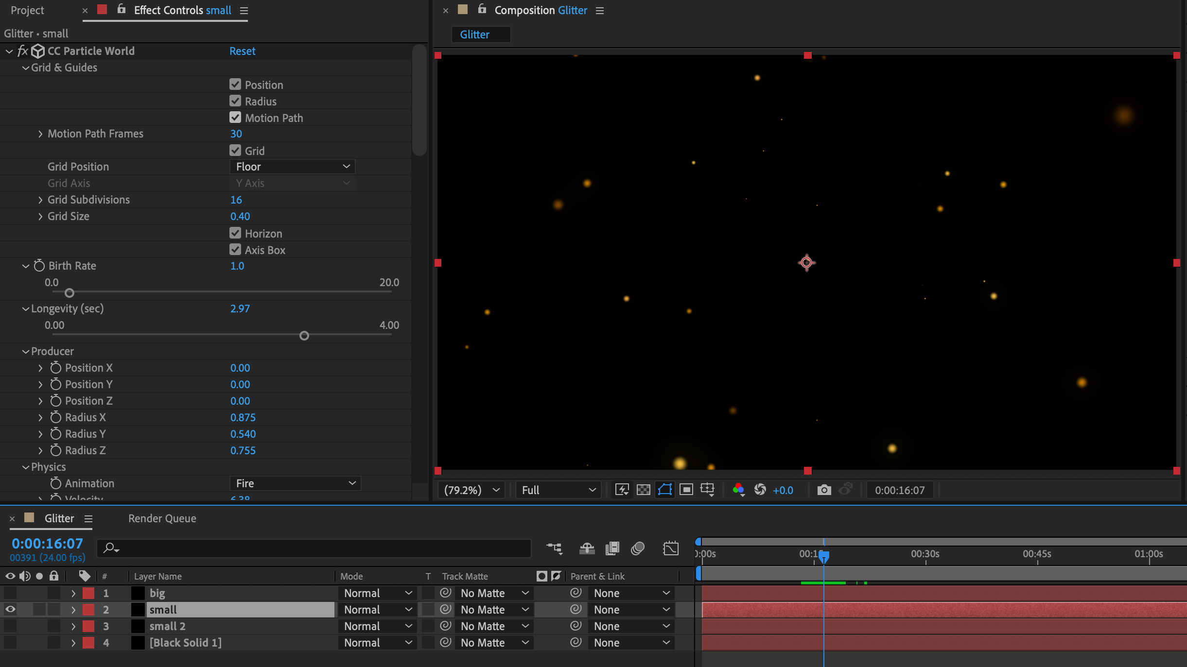
Task: Open the Grid Position Floor dropdown
Action: tap(292, 167)
